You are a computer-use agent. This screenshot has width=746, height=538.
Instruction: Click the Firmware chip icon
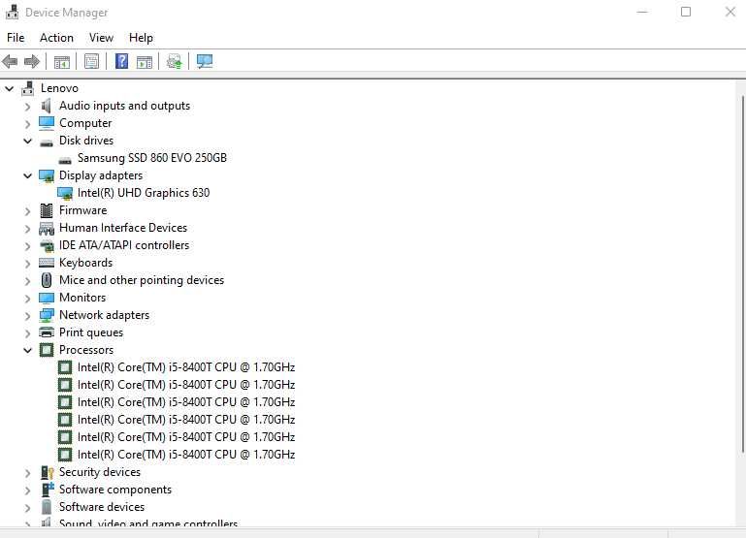(47, 210)
